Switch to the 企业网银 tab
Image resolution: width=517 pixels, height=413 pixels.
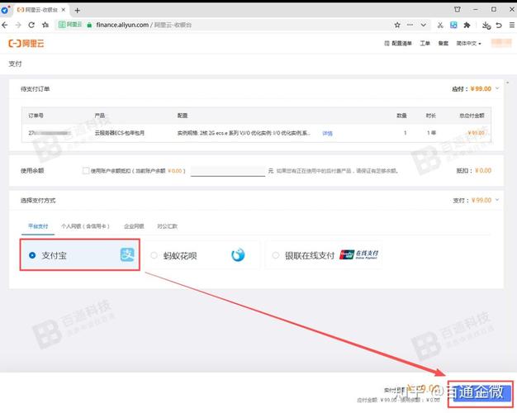(134, 226)
